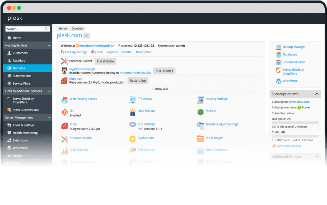Click the Node.js hexagon icon

pyautogui.click(x=200, y=112)
